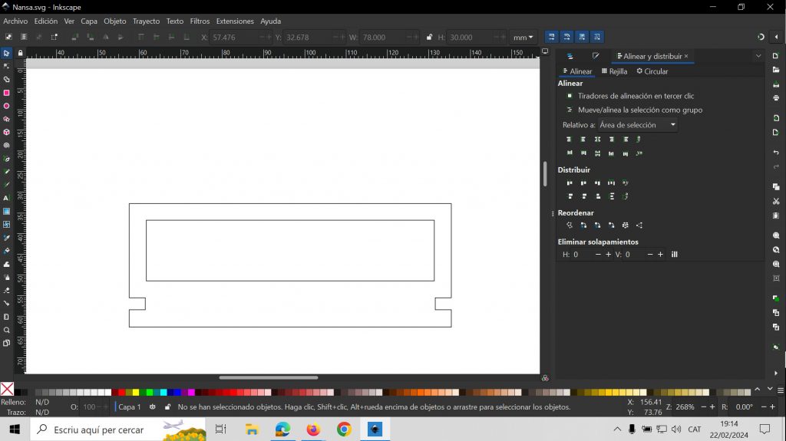Viewport: 786px width, 441px height.
Task: Click the Print icon in right toolbar
Action: tap(776, 98)
